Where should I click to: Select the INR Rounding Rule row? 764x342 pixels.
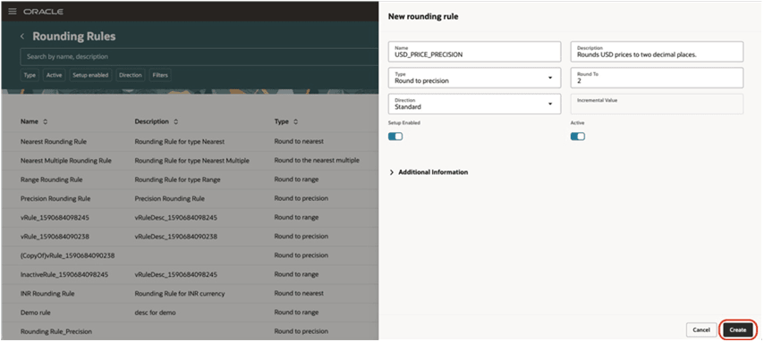(190, 294)
